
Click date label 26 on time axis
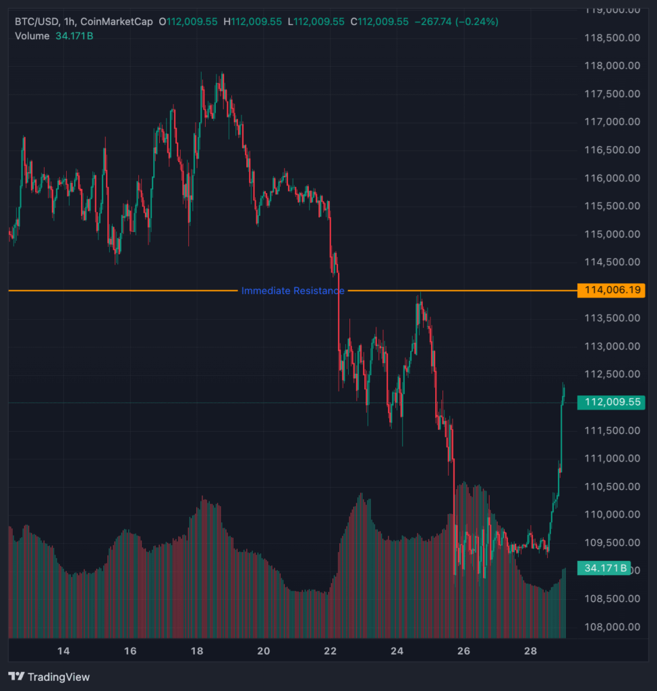pyautogui.click(x=463, y=651)
